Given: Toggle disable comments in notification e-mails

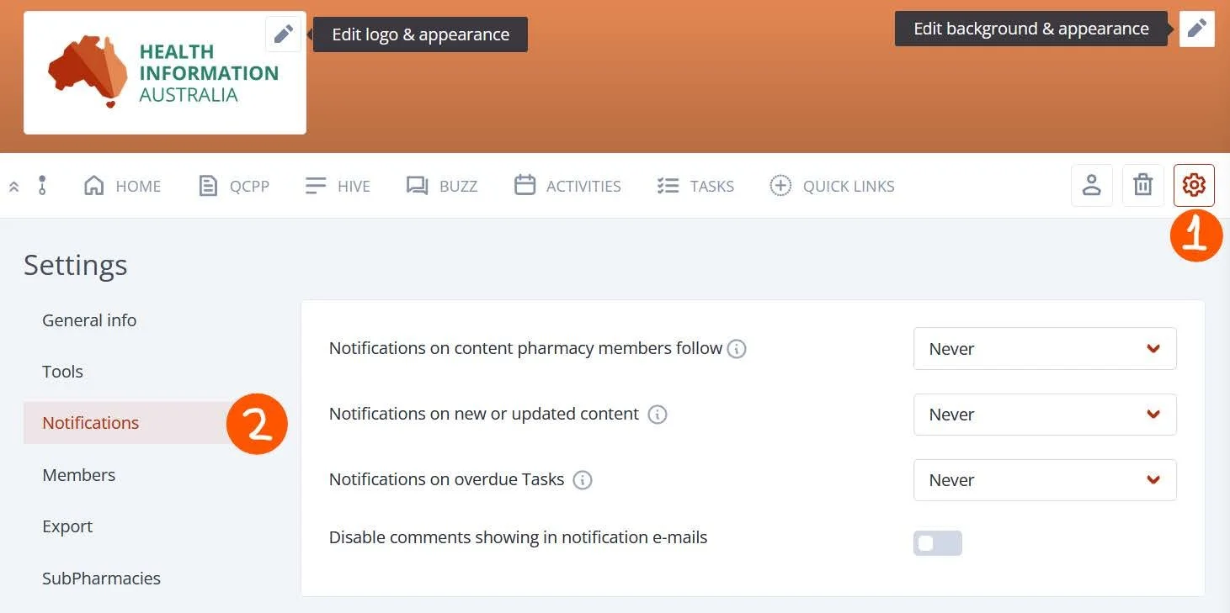Looking at the screenshot, I should click(937, 543).
